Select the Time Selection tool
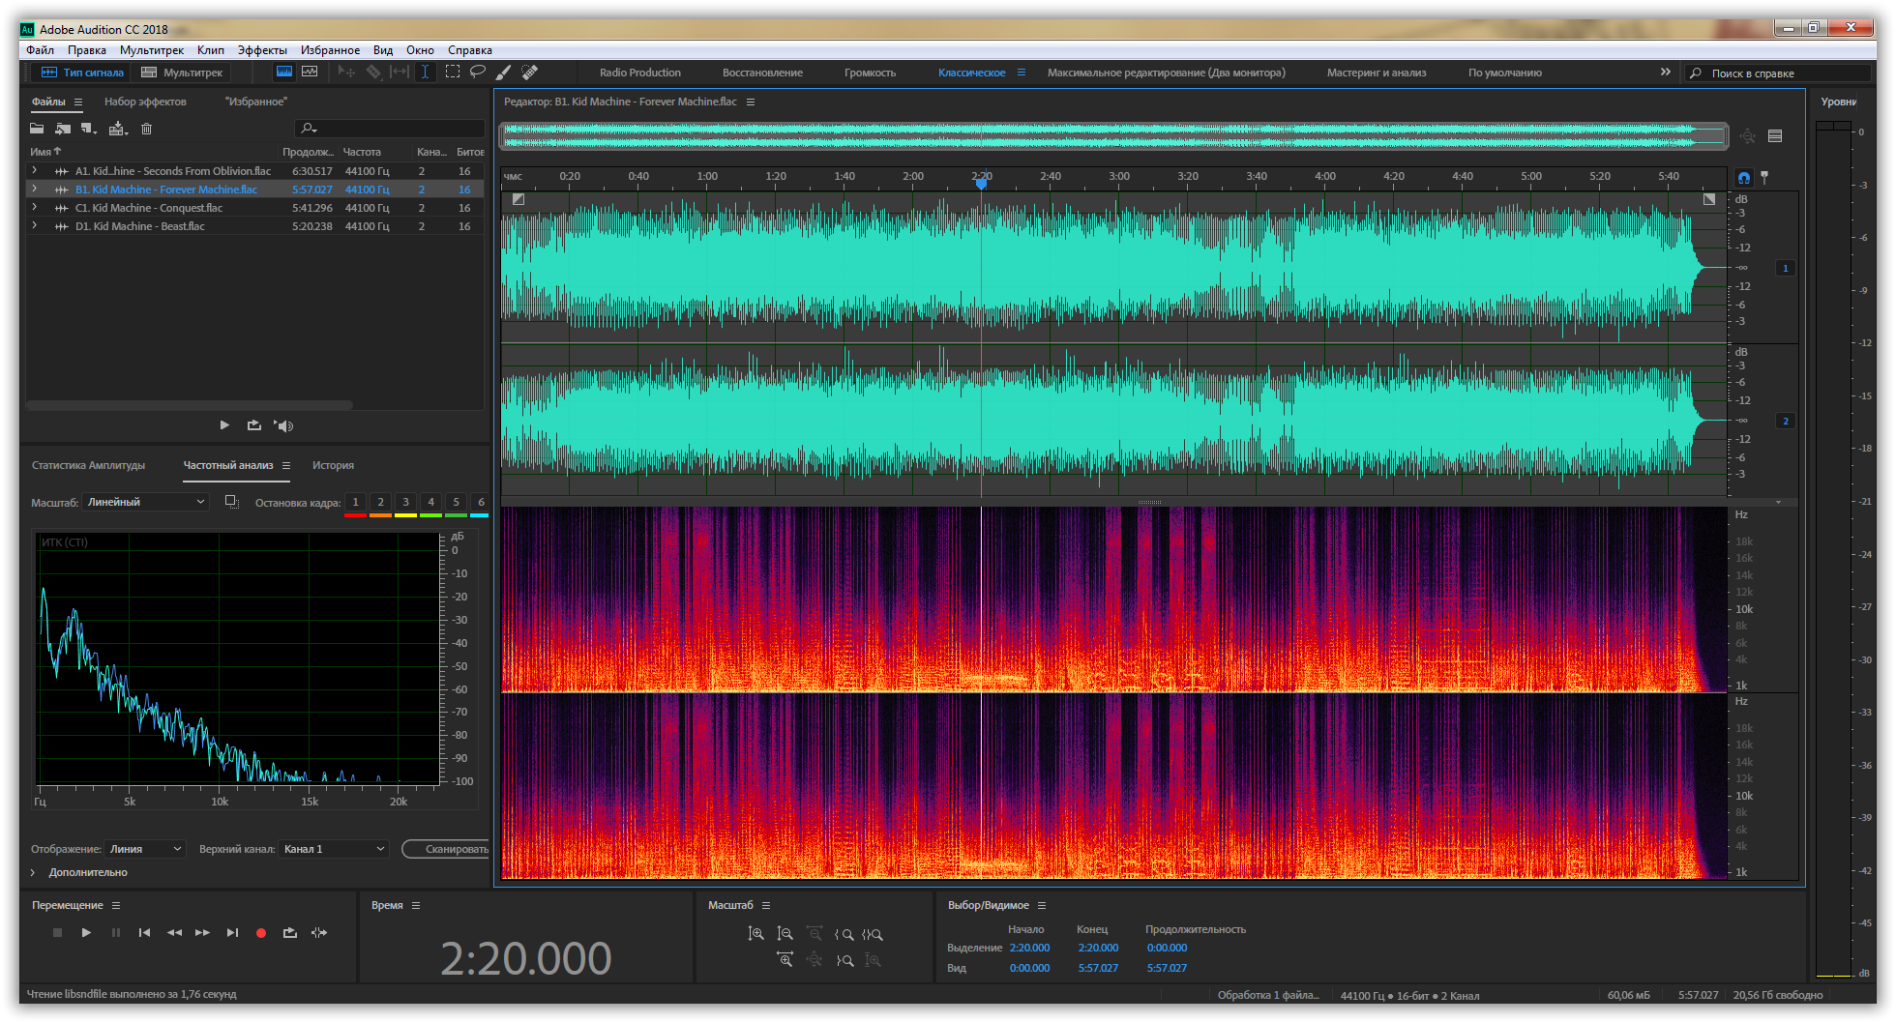Image resolution: width=1896 pixels, height=1023 pixels. pos(425,73)
